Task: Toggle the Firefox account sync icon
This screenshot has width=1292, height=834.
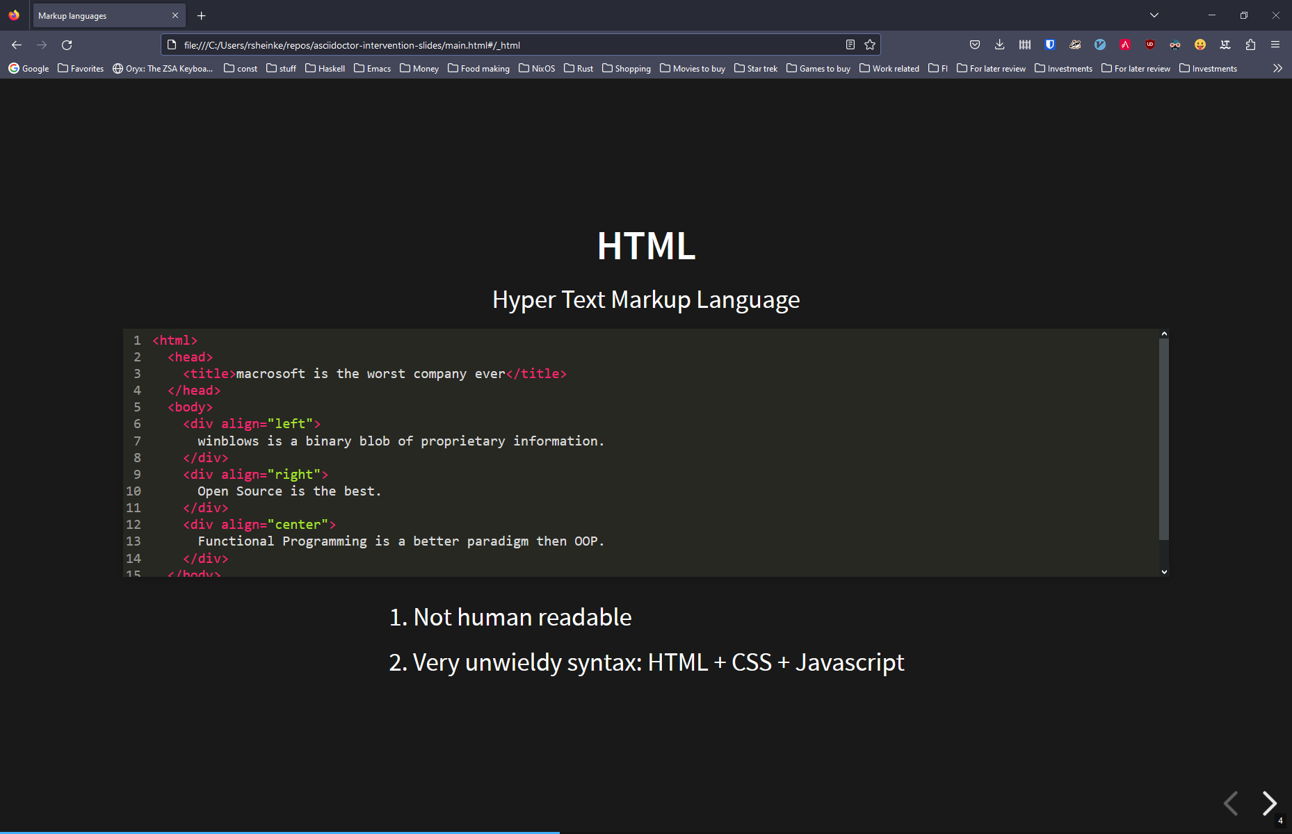Action: click(1024, 44)
